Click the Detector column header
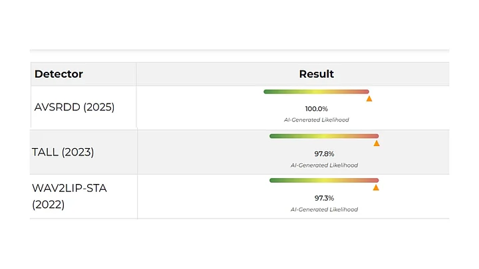This screenshot has width=479, height=269. pyautogui.click(x=59, y=74)
